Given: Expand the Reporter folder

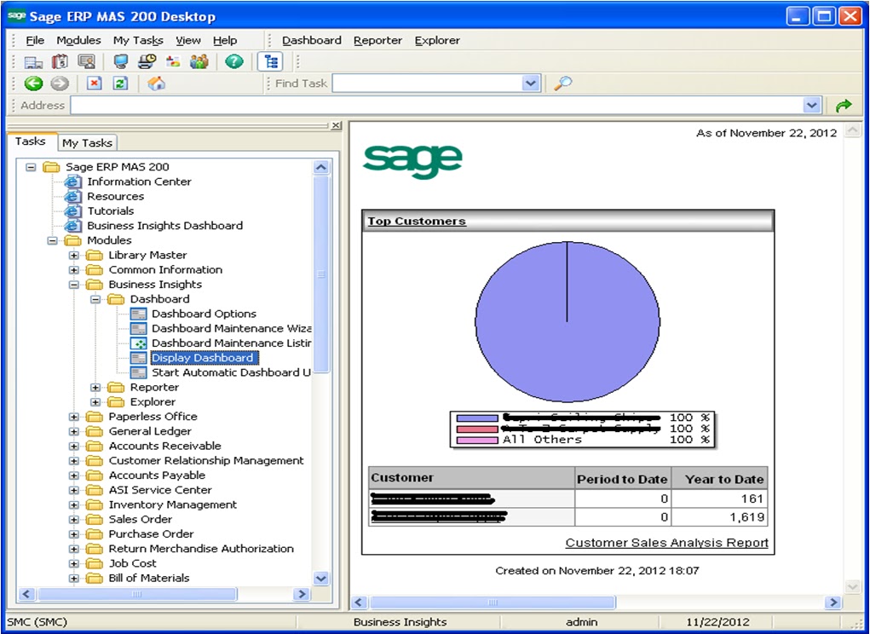Looking at the screenshot, I should (x=95, y=387).
